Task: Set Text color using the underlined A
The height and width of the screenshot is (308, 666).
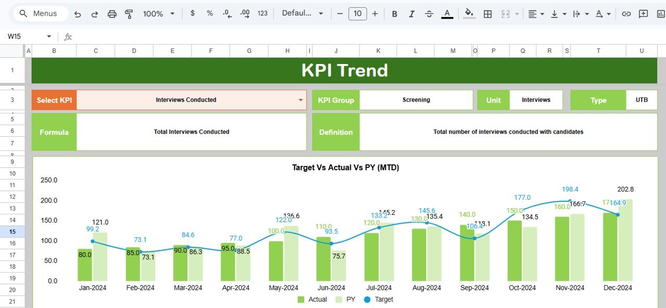Action: pos(446,14)
